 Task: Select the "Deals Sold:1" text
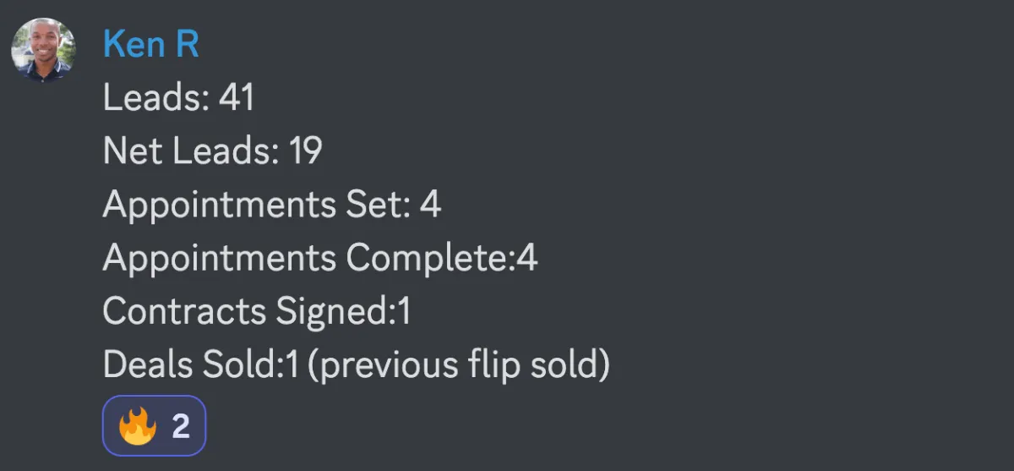201,364
